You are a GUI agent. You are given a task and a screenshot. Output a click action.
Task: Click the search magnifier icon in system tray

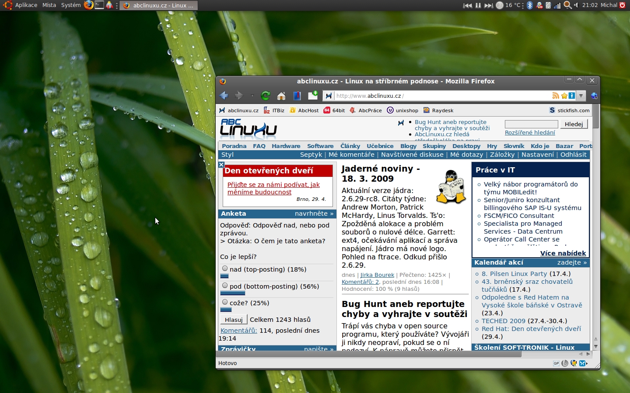pos(567,5)
